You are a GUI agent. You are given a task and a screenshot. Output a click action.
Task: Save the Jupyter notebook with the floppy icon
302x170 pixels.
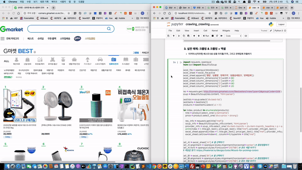click(x=169, y=36)
